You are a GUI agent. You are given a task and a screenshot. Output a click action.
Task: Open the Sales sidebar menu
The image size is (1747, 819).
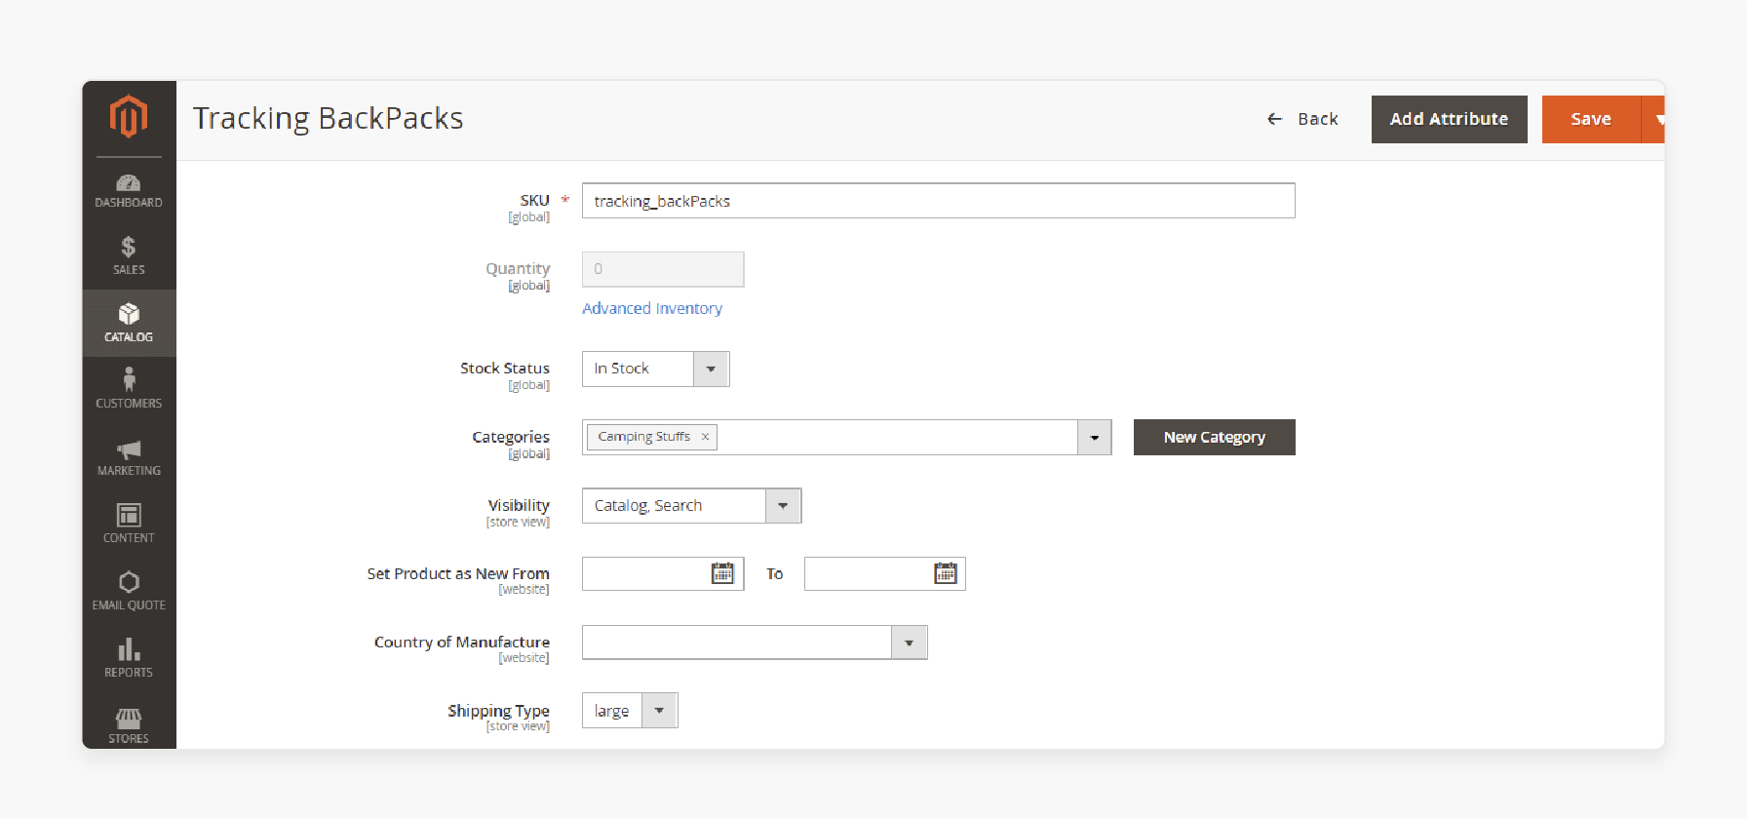point(129,255)
